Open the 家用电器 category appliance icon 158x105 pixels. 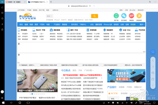pyautogui.click(x=88, y=30)
